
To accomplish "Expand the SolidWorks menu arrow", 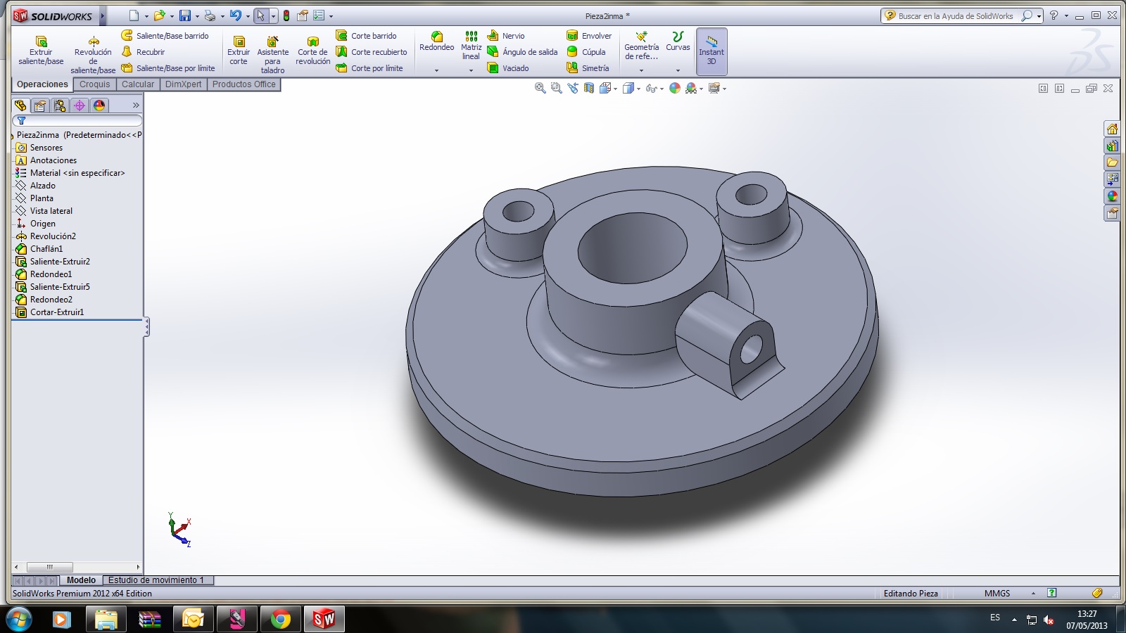I will point(103,15).
